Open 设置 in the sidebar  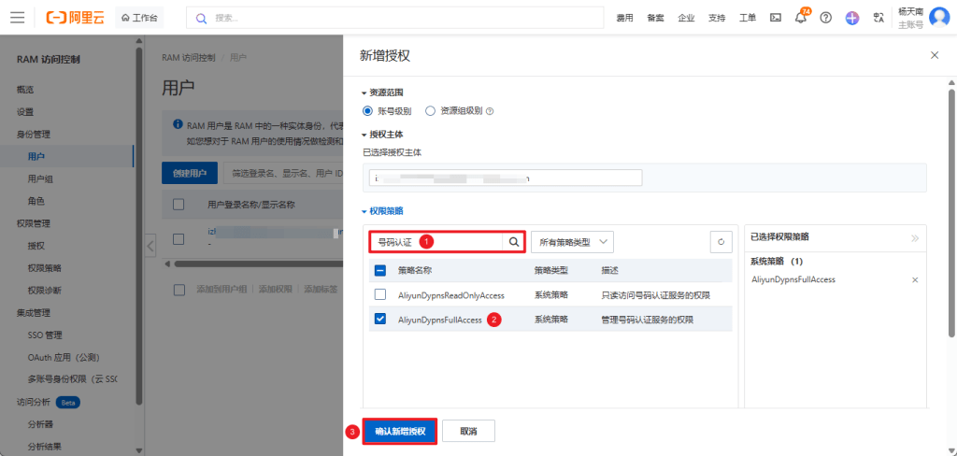[25, 112]
